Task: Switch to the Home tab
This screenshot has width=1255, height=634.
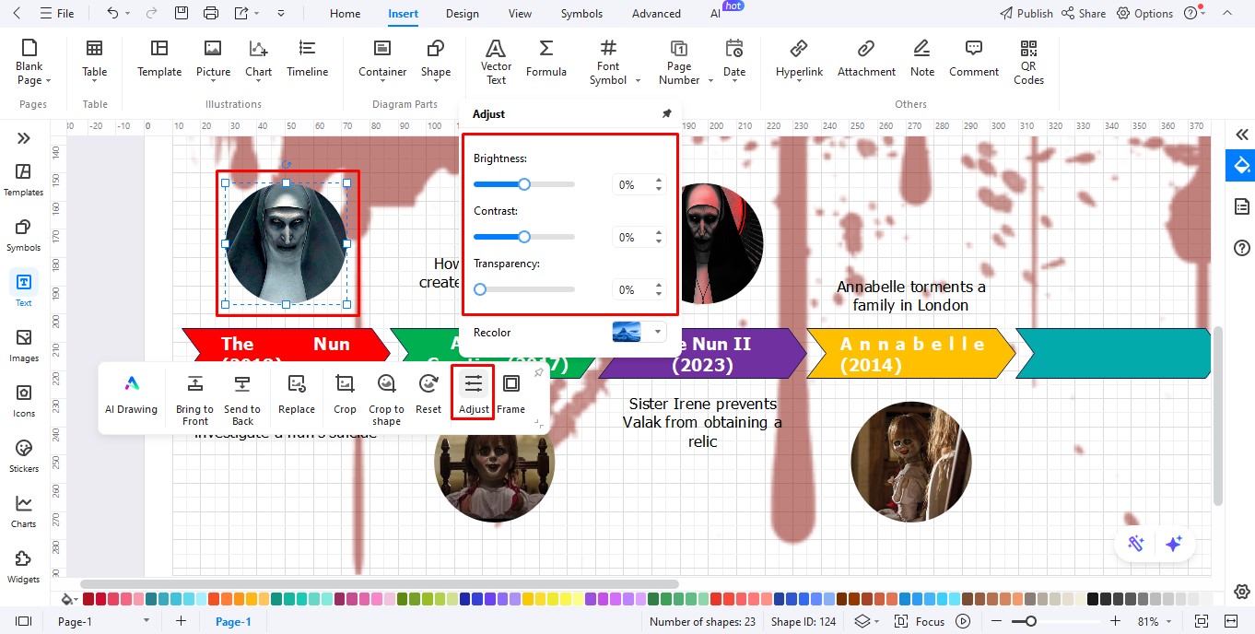Action: 346,14
